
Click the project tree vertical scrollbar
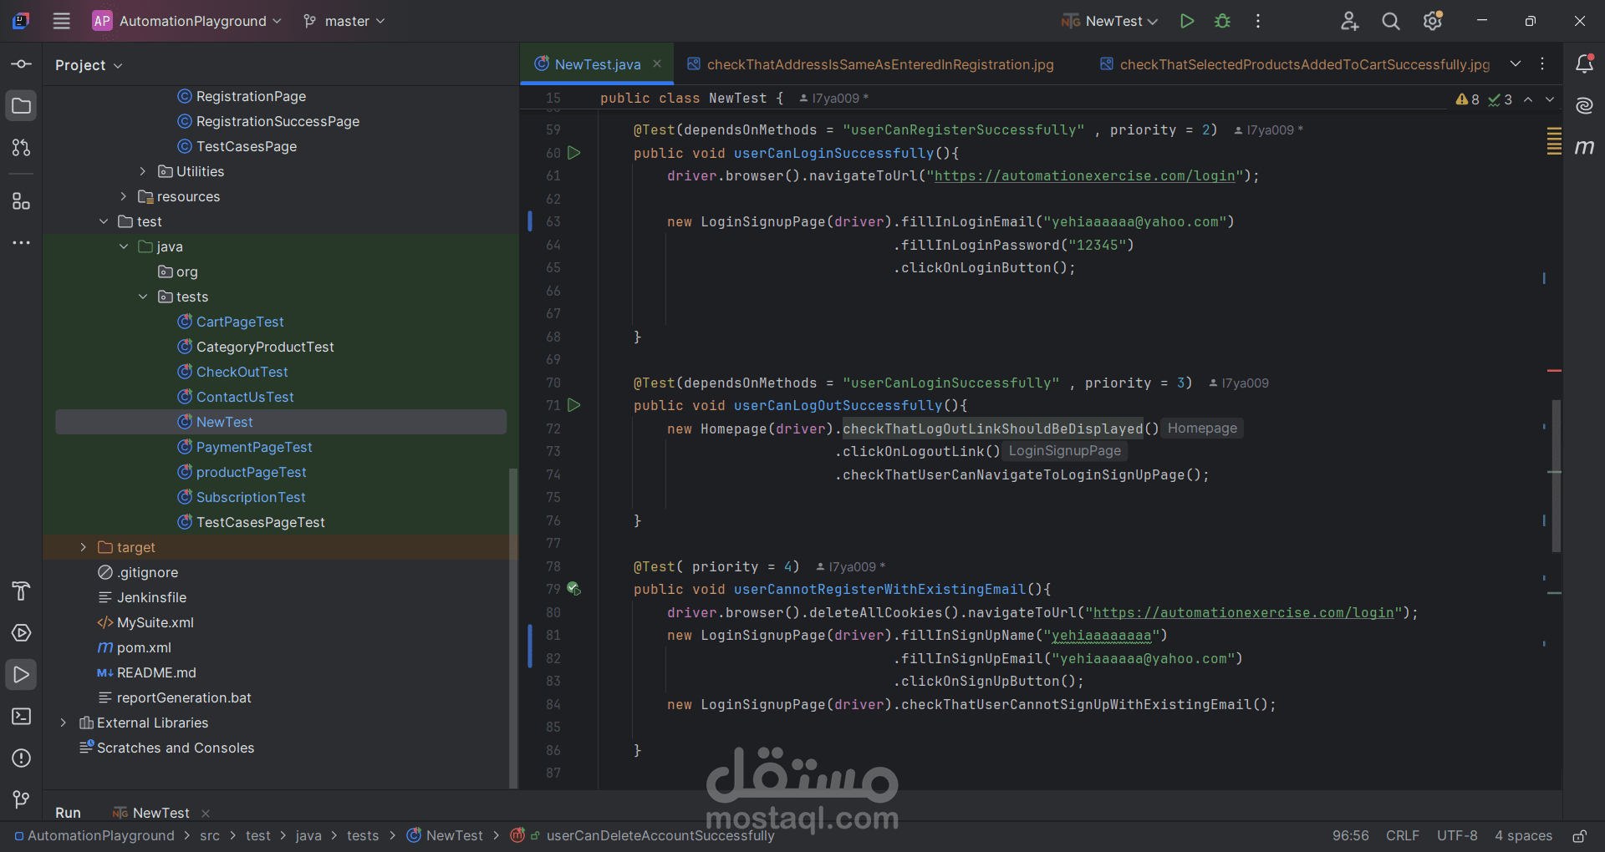pos(513,626)
